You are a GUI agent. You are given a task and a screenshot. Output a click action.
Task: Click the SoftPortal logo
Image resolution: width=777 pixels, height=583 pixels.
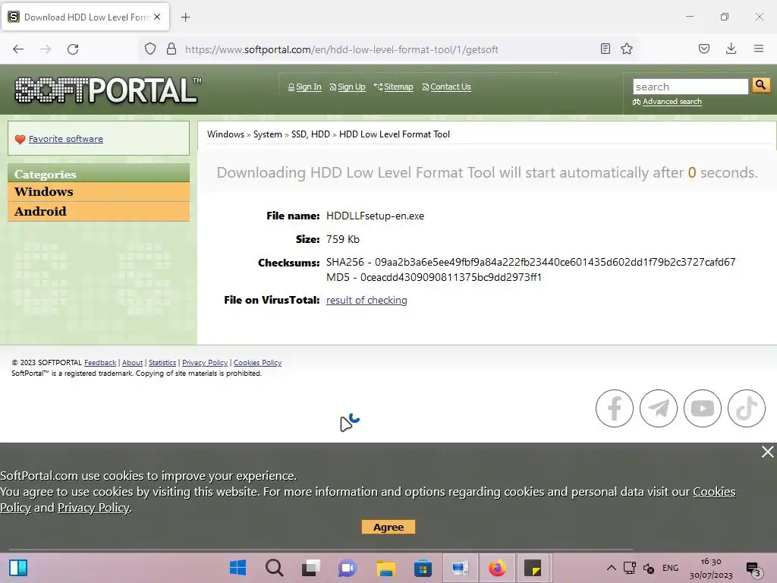tap(108, 90)
